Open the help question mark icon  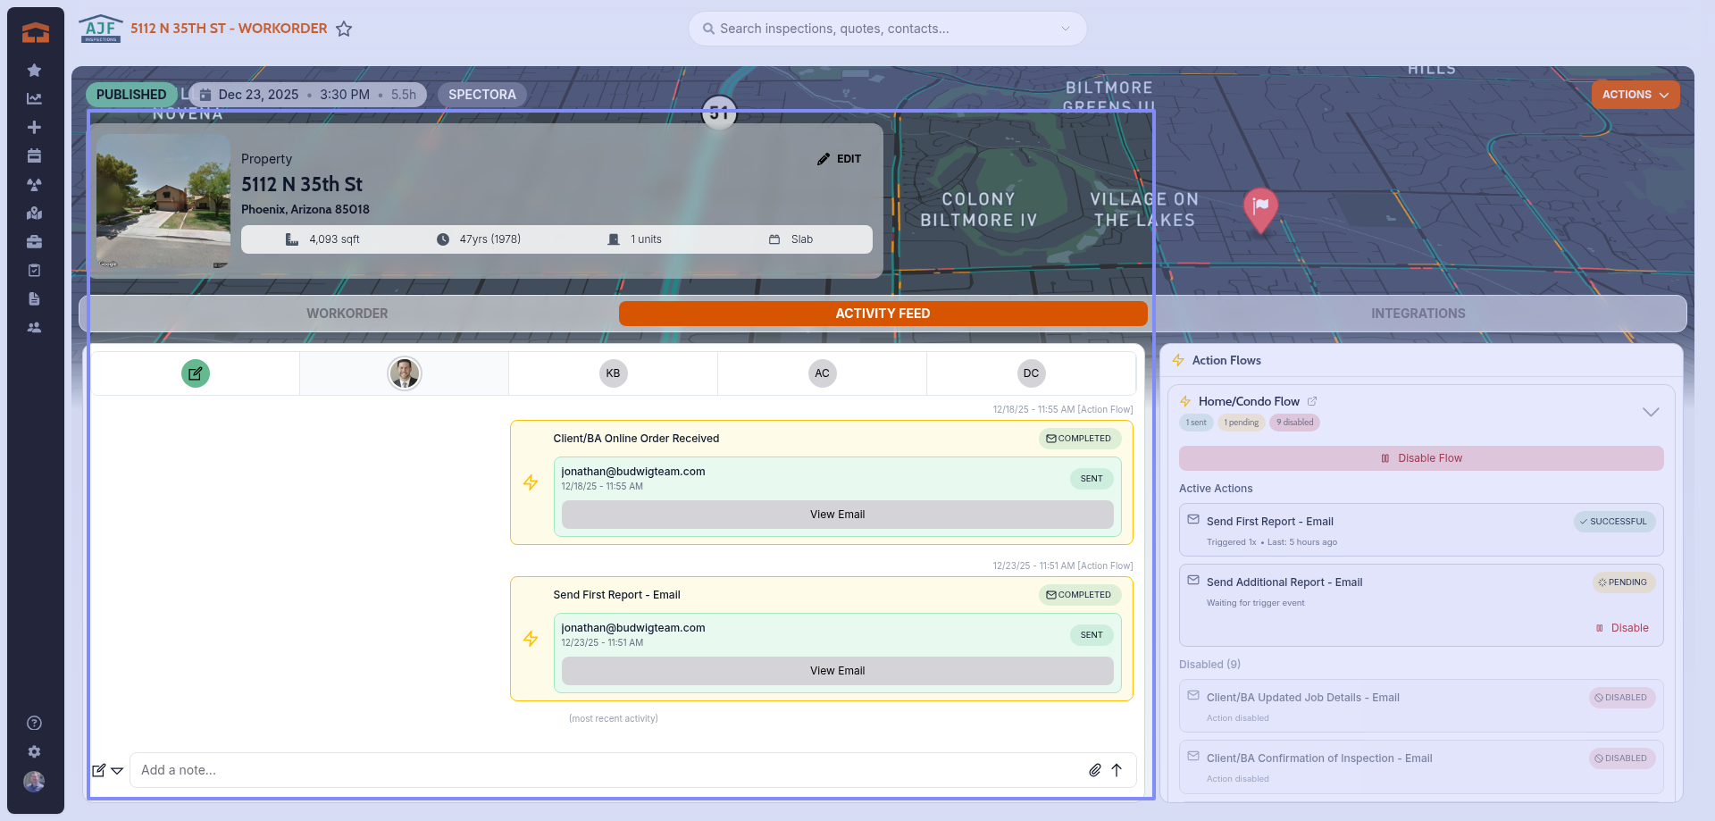point(34,723)
